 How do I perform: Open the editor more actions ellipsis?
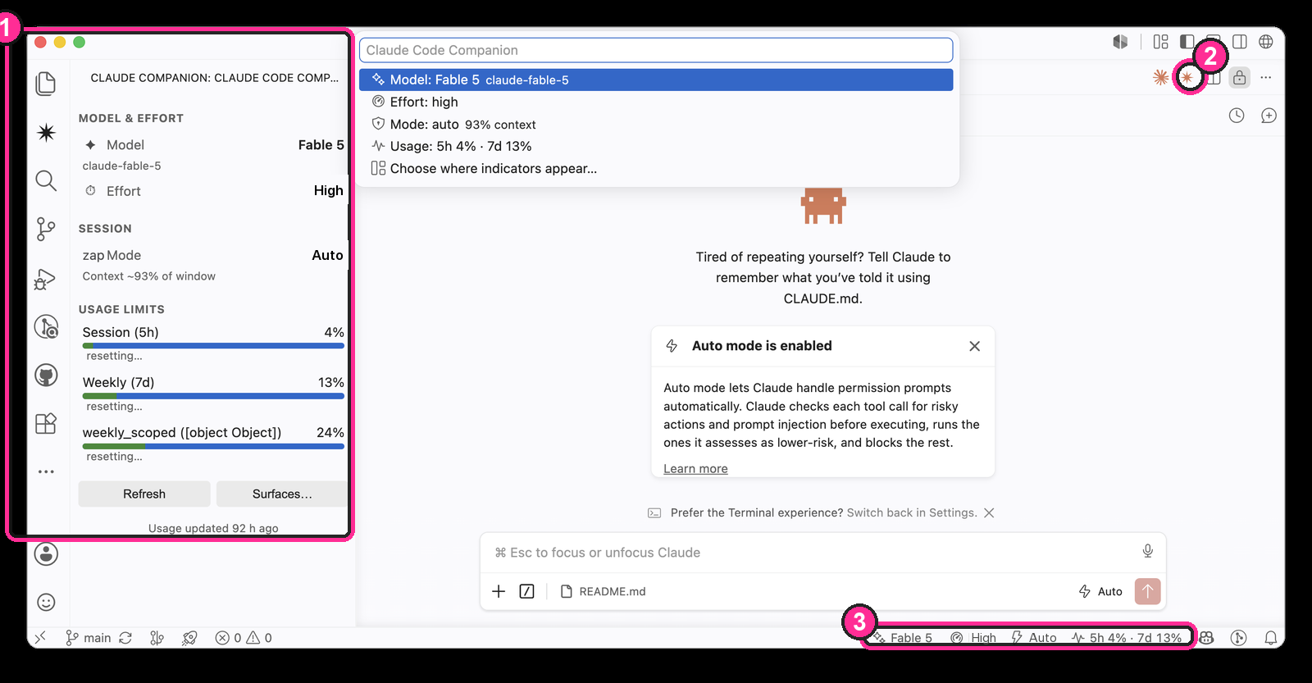click(1266, 77)
